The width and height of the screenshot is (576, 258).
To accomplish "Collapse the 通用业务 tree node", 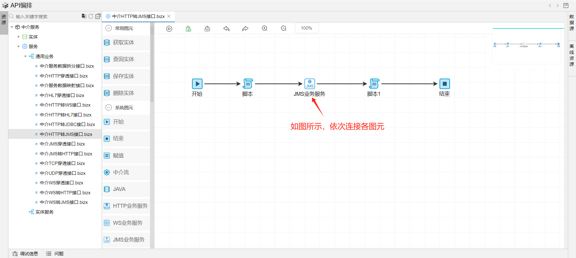I will pyautogui.click(x=25, y=56).
